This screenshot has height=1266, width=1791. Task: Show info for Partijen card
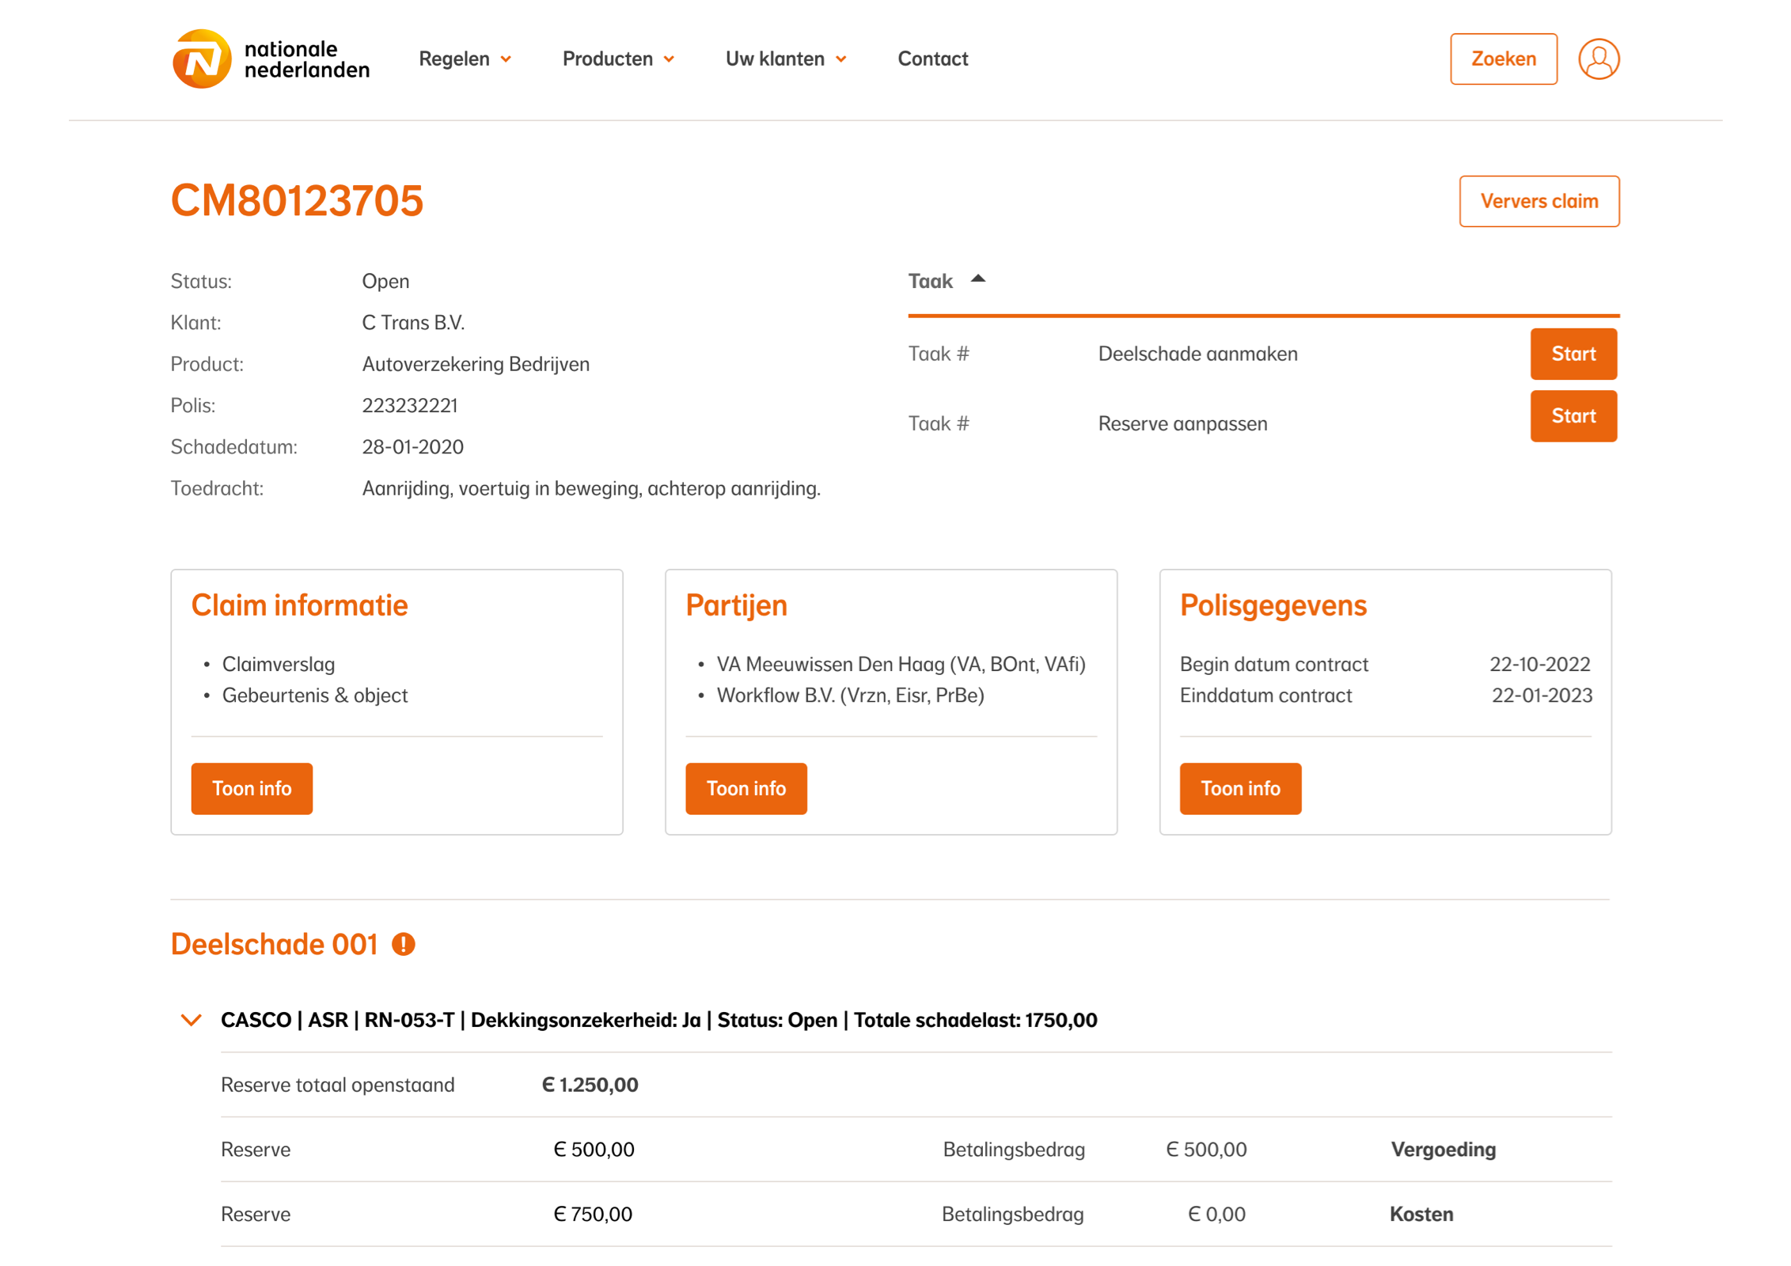click(746, 788)
